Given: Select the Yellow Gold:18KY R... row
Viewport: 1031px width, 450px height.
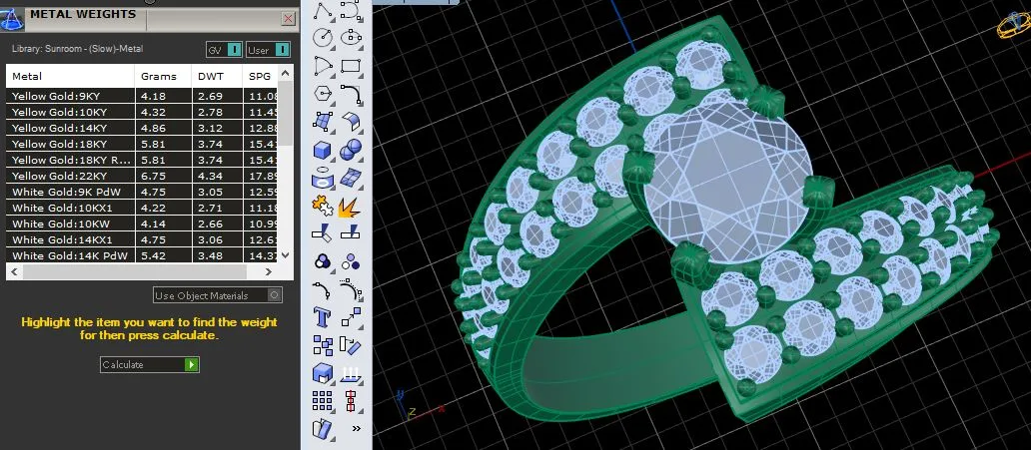Looking at the screenshot, I should click(142, 160).
